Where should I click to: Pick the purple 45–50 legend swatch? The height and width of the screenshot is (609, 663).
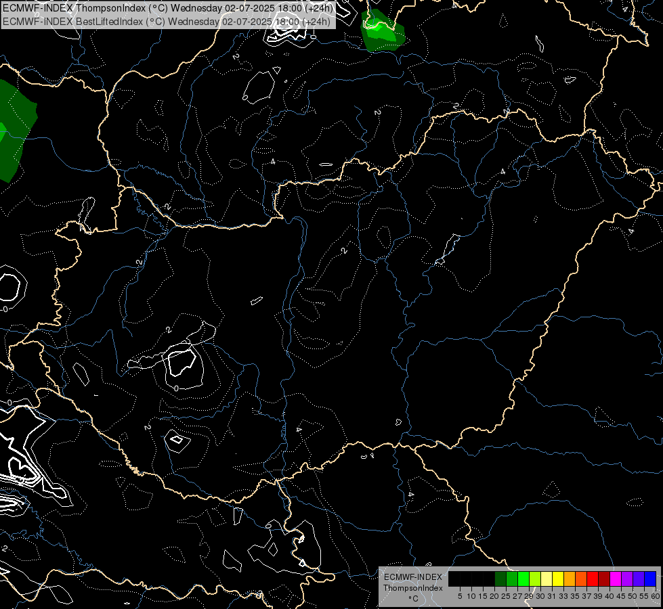[x=627, y=579]
